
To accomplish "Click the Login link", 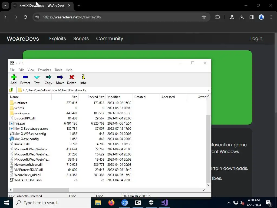I will coord(256,38).
